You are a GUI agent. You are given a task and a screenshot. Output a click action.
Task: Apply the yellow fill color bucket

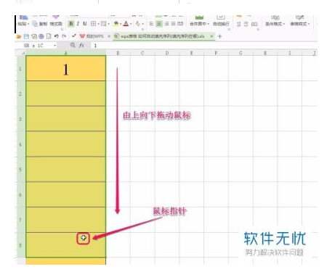[116, 24]
